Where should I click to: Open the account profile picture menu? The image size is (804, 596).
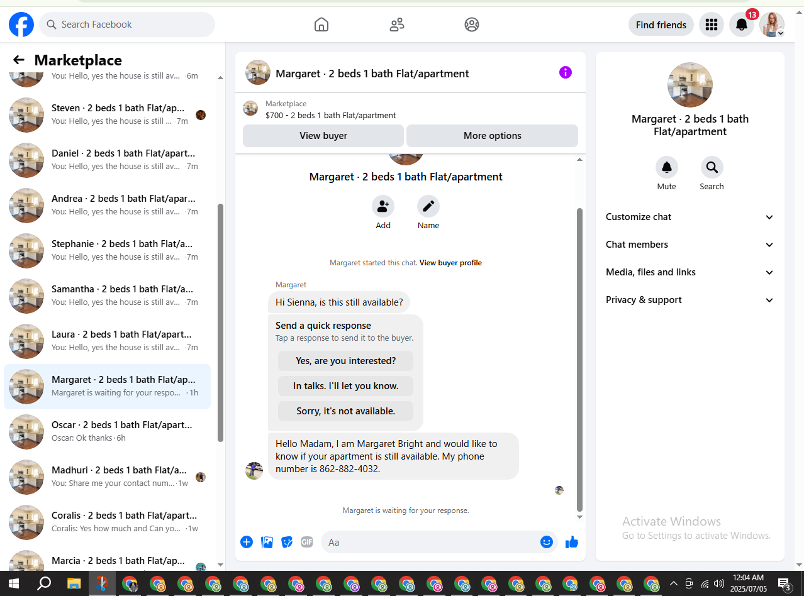click(x=772, y=25)
